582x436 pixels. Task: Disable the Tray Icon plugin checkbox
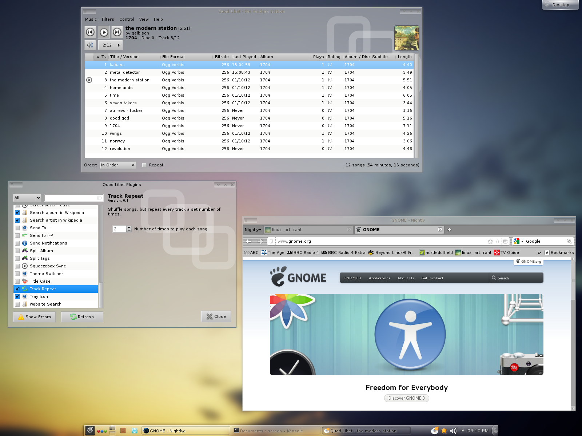[17, 296]
